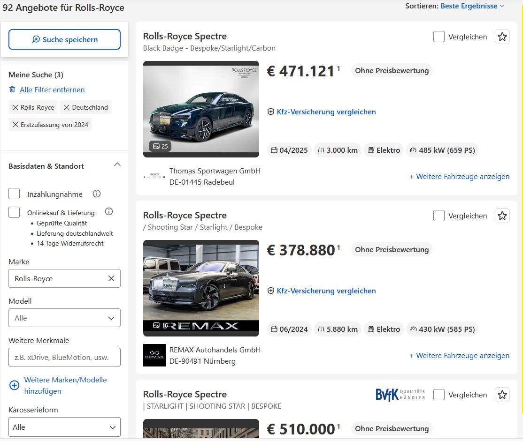Select the 485 kW (659 PS) chip
The image size is (523, 441).
(442, 150)
